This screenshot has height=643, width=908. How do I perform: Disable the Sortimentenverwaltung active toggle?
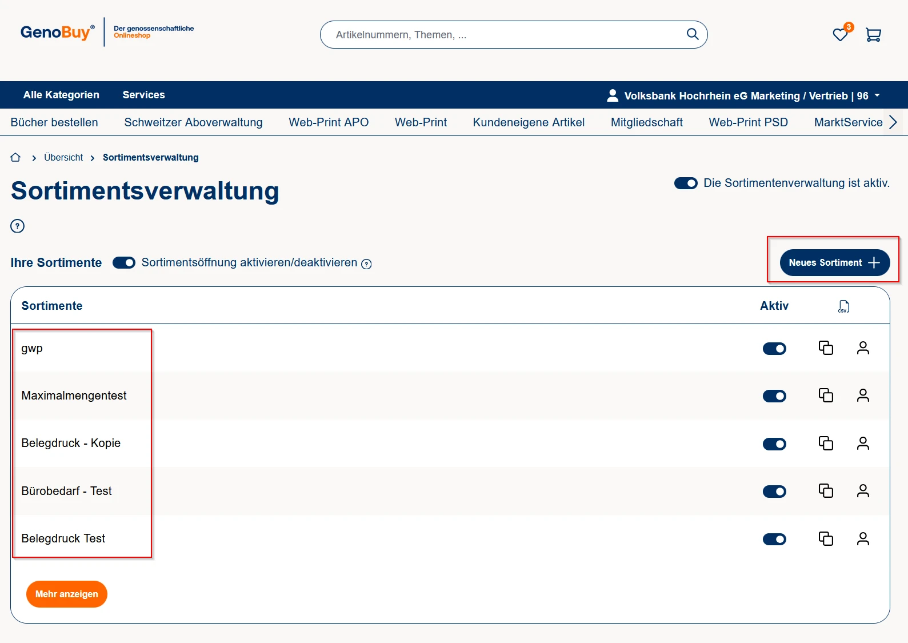pos(686,183)
